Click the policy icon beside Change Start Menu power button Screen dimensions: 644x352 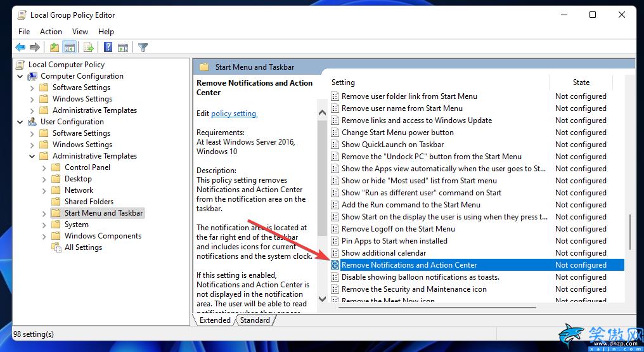(x=335, y=133)
